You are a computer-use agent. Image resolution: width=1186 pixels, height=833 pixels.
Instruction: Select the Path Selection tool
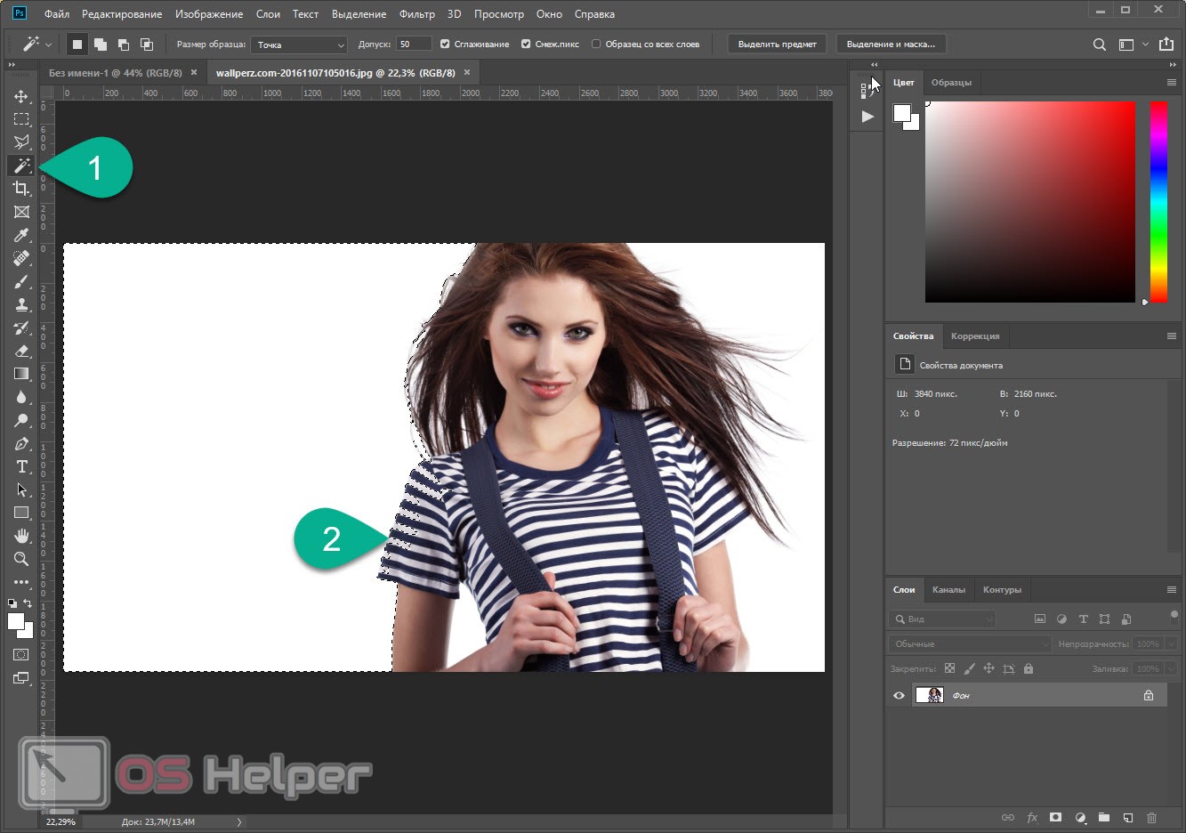point(21,489)
